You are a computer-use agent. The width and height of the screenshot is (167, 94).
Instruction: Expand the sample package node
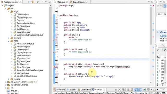tap(9, 79)
